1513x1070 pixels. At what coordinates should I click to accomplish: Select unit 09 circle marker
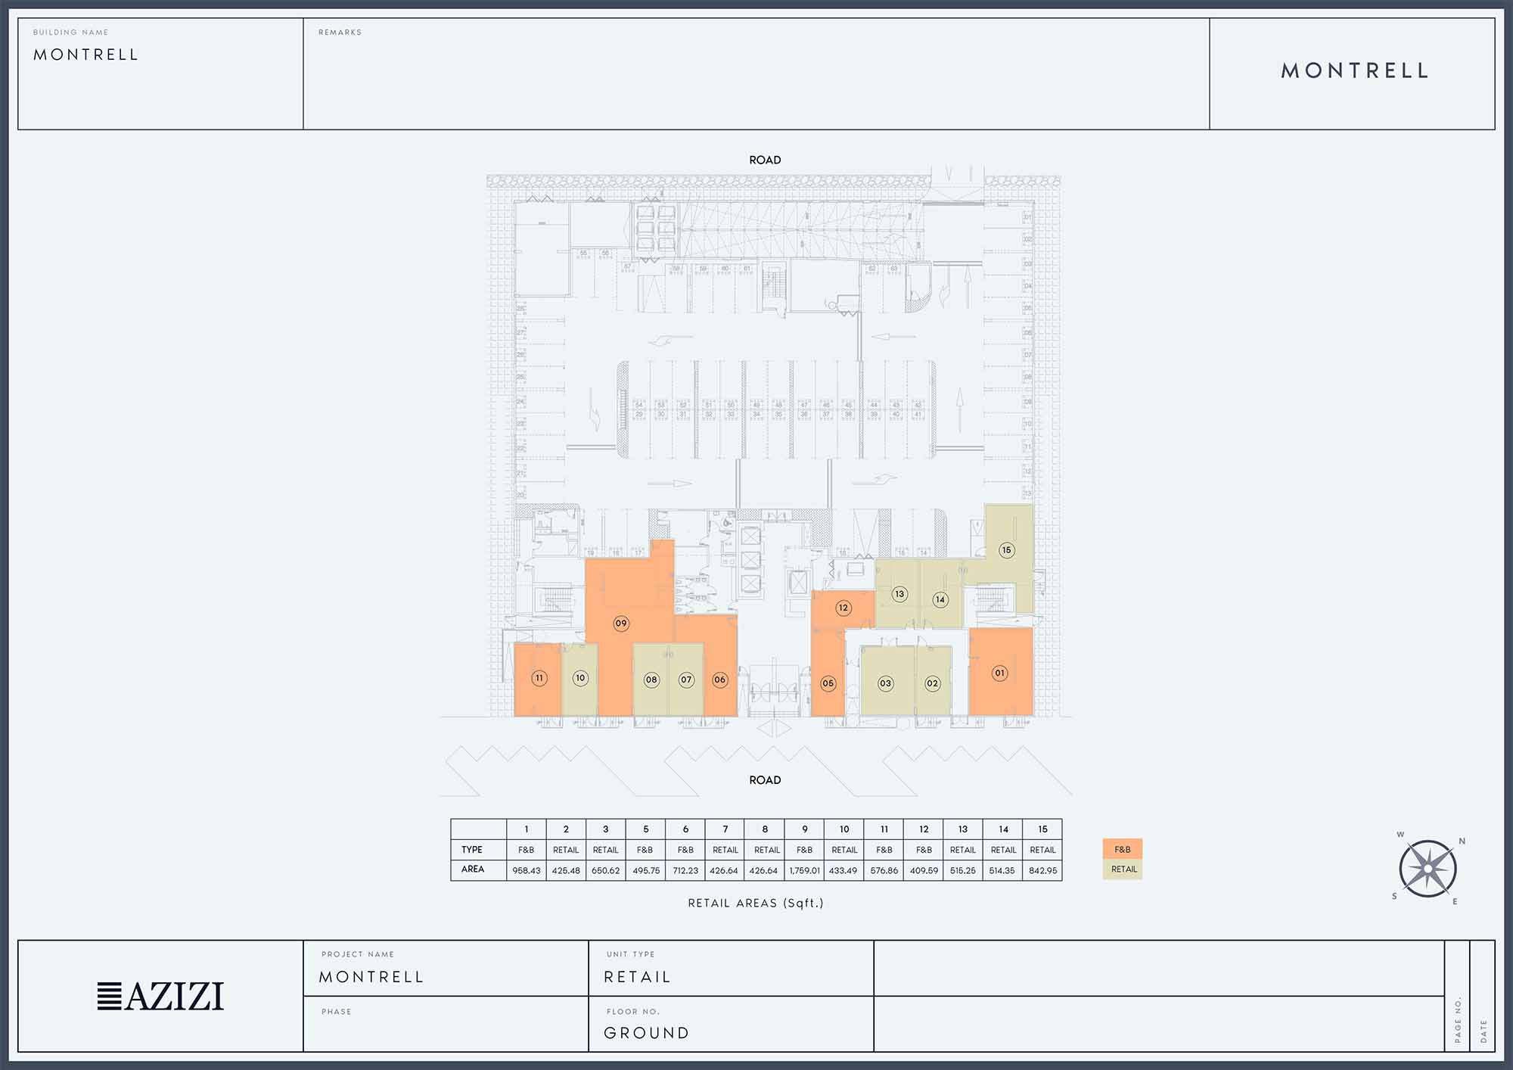tap(621, 624)
